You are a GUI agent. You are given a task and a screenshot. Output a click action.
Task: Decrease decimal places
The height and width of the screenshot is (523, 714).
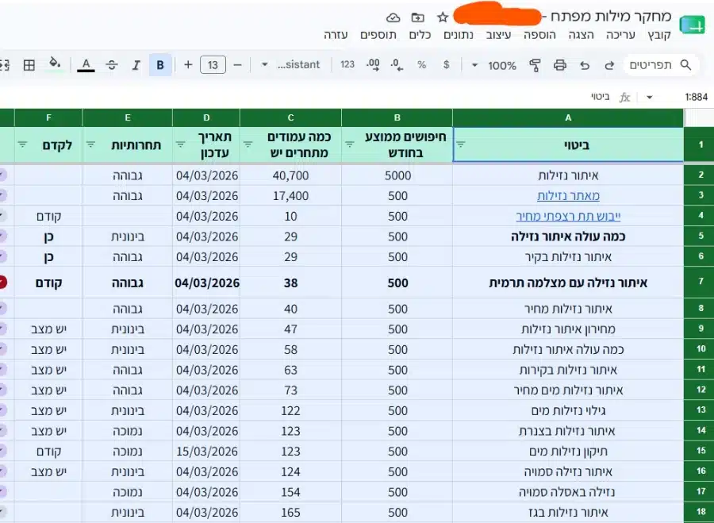coord(397,65)
